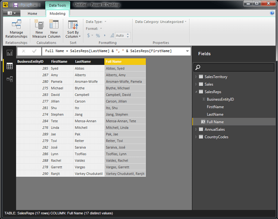The image size is (278, 219).
Task: Select the FirstName column header
Action: point(61,62)
